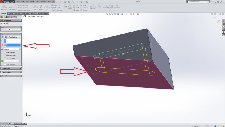The image size is (225, 127).
Task: Collapse the From section
Action: (x=20, y=27)
